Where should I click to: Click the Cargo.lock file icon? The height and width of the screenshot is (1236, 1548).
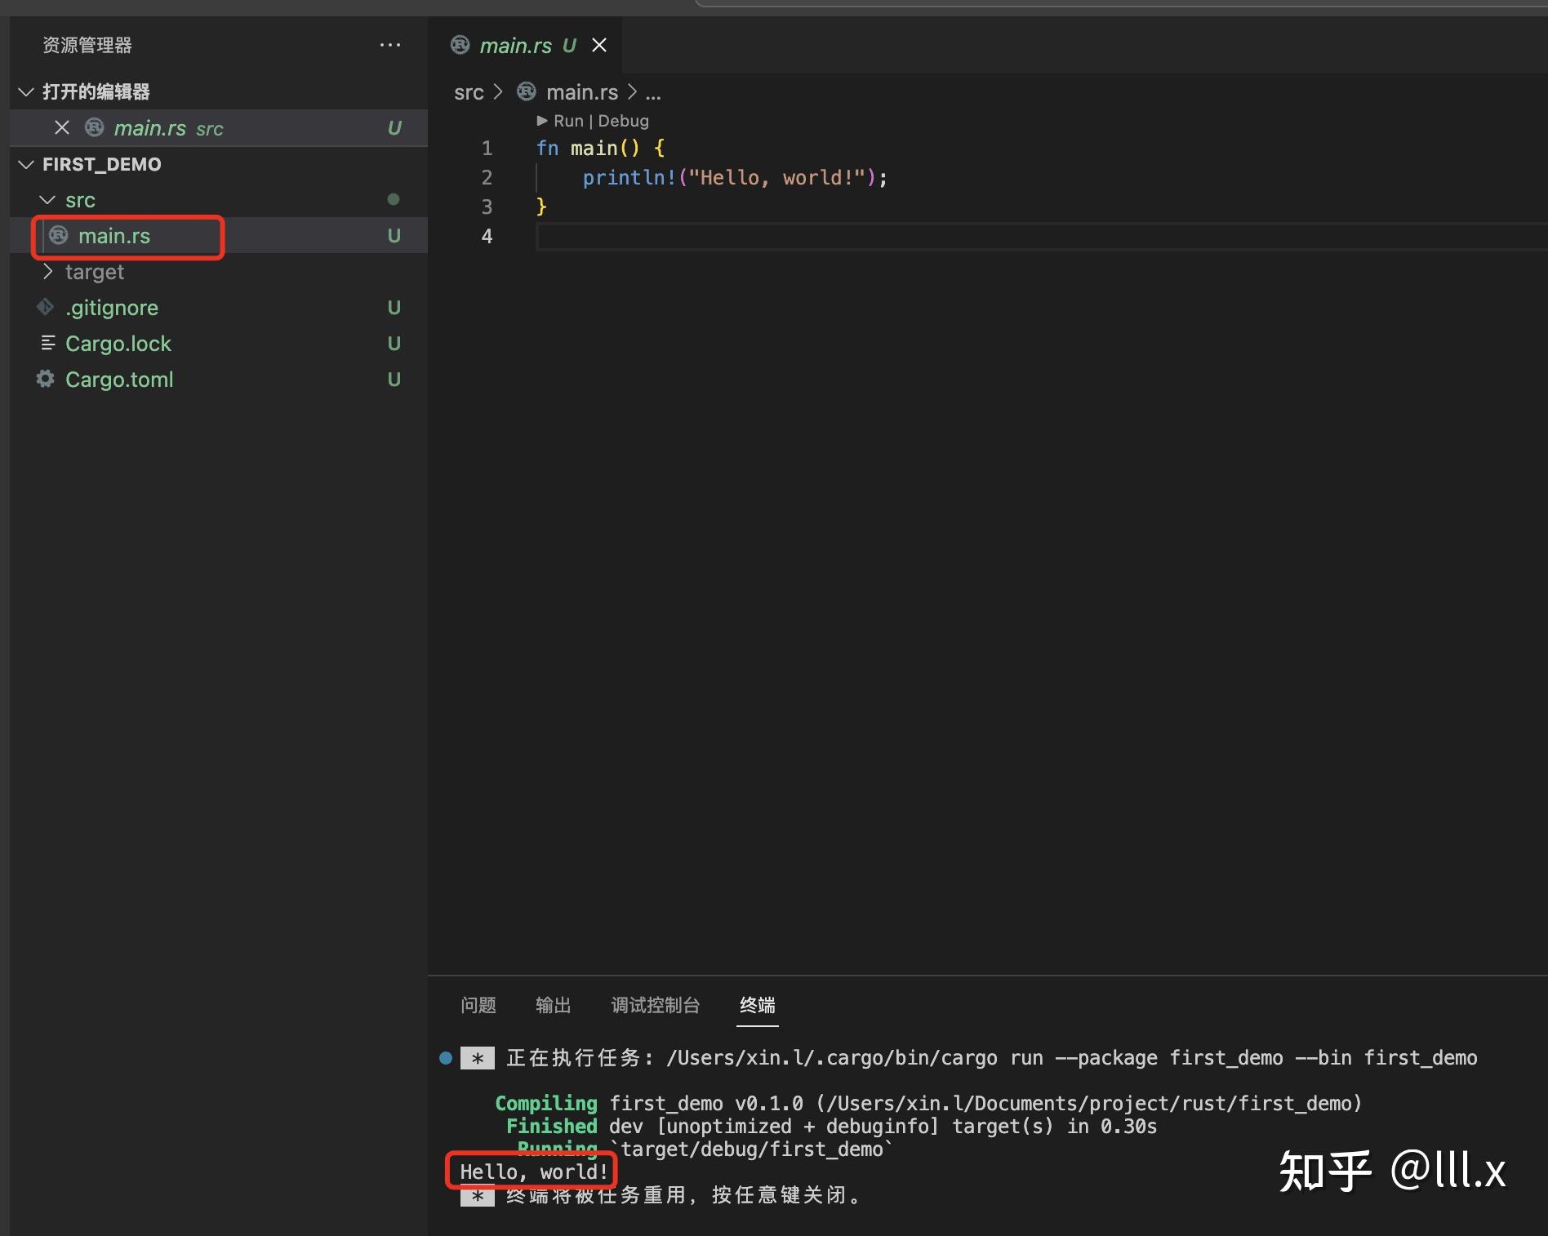47,343
